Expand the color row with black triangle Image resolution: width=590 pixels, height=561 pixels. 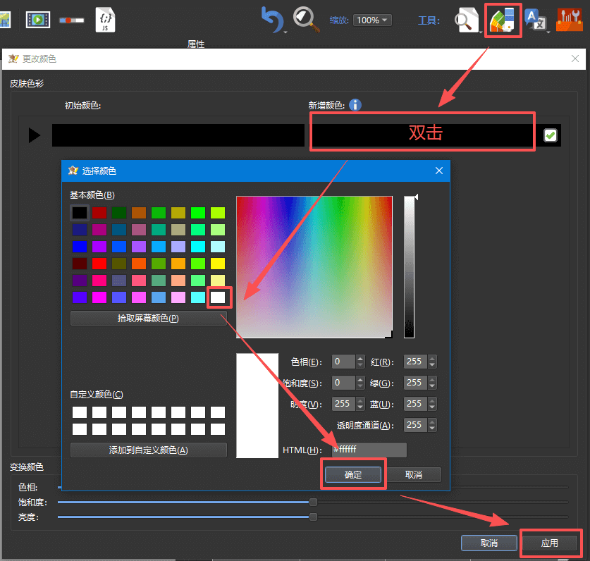[35, 135]
